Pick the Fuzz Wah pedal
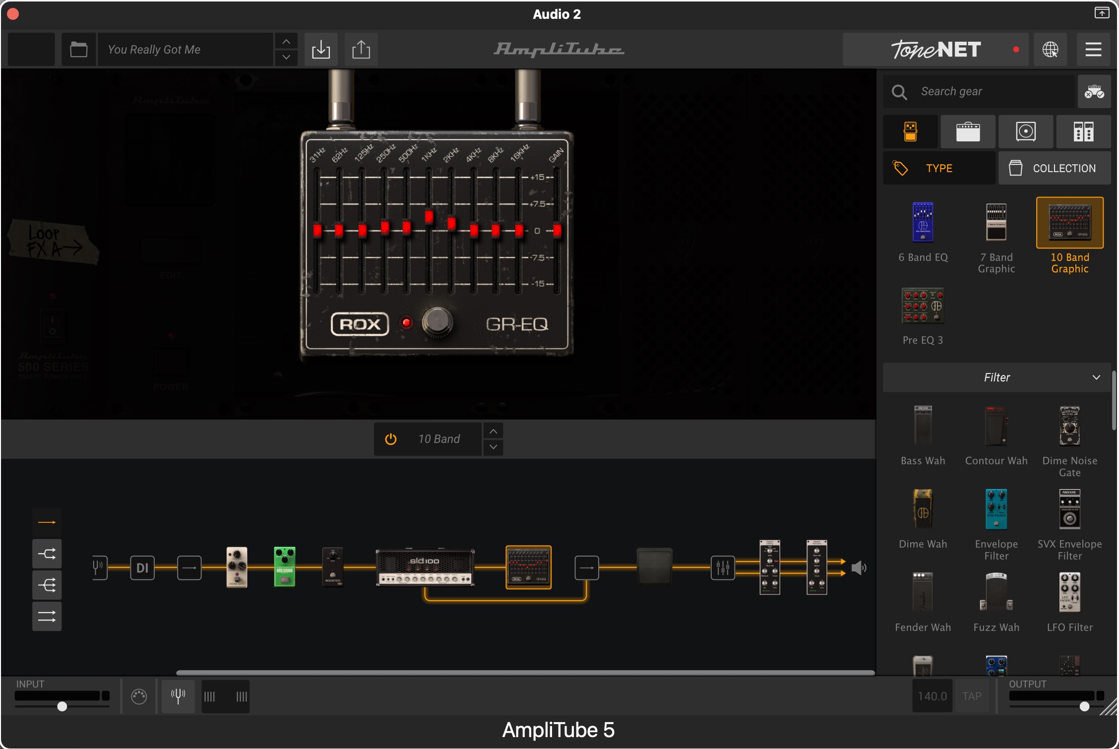 996,602
